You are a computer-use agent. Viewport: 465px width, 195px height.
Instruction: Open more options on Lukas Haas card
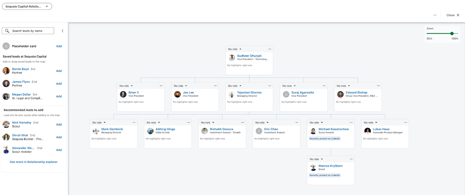(x=405, y=123)
